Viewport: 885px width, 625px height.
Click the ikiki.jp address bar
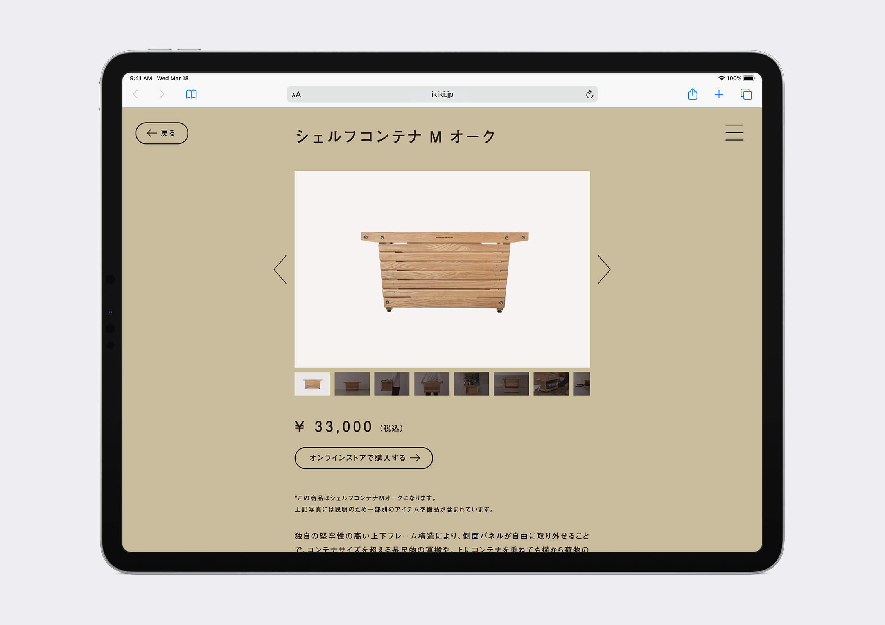442,95
